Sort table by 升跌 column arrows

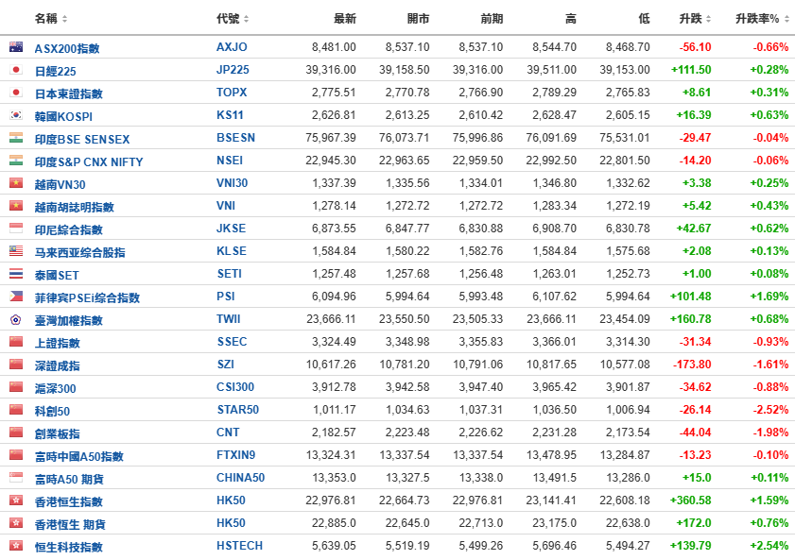(x=708, y=19)
